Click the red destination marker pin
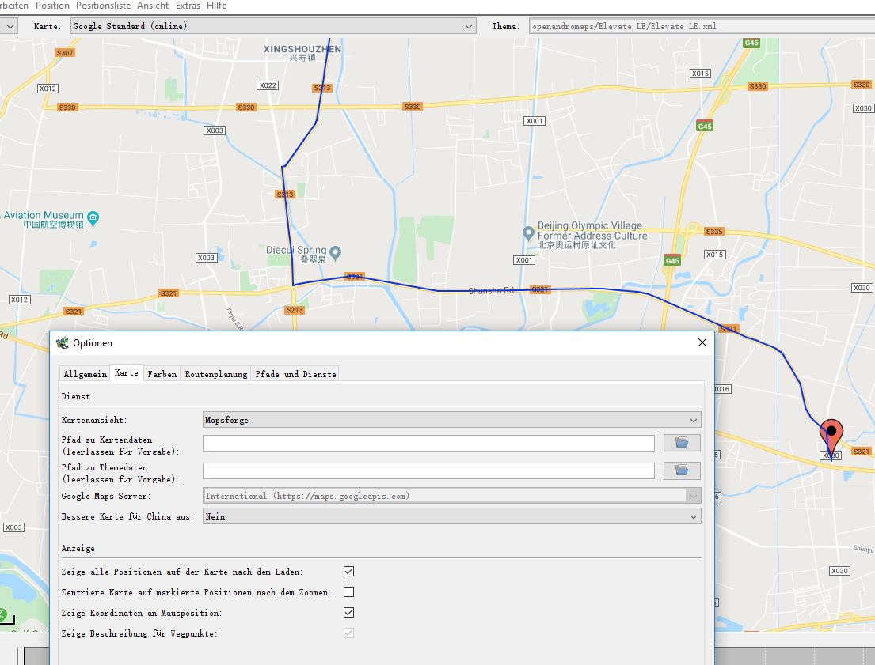 (831, 433)
